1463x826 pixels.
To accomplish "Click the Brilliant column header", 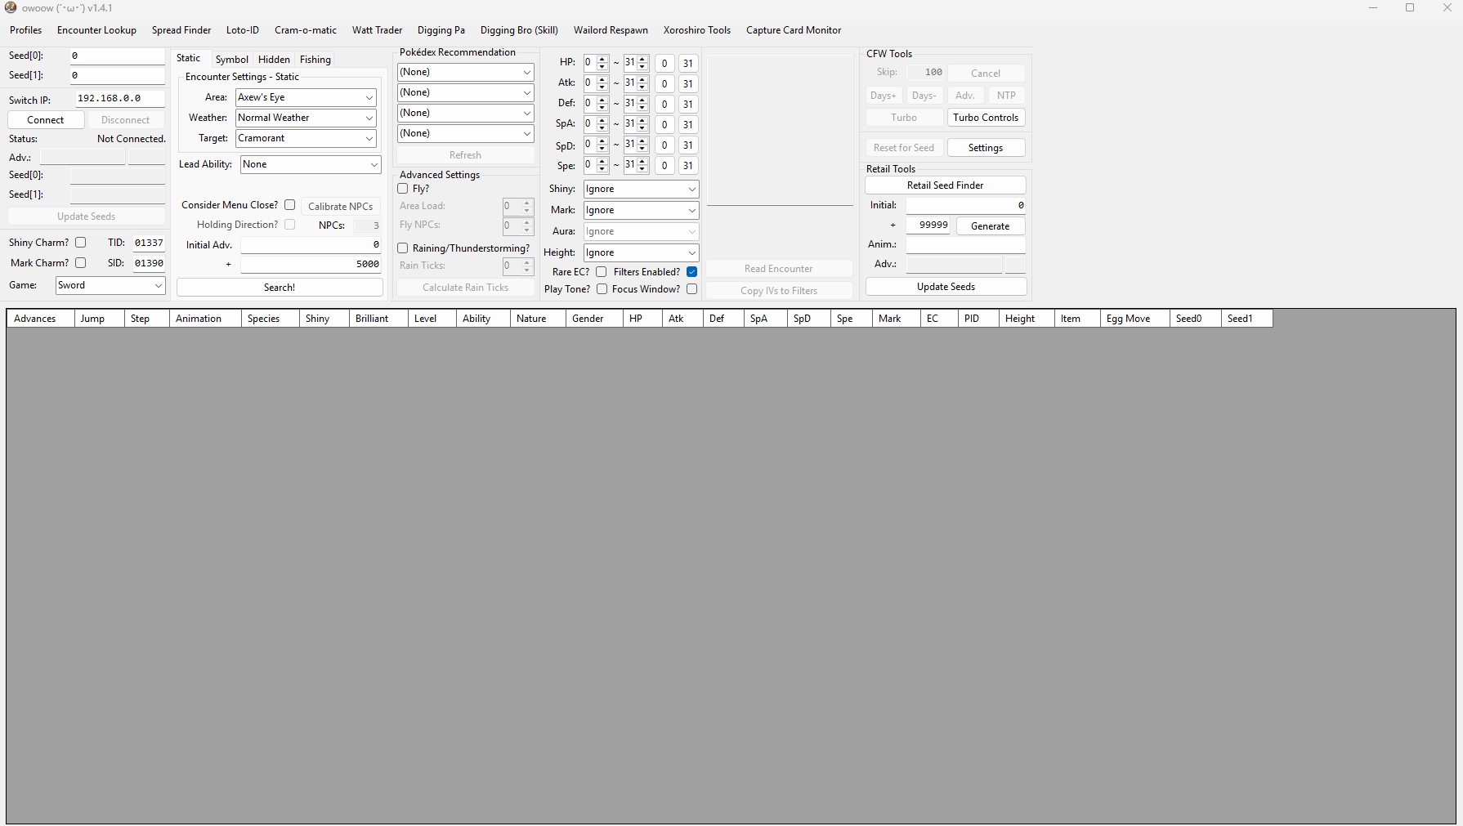I will click(378, 319).
